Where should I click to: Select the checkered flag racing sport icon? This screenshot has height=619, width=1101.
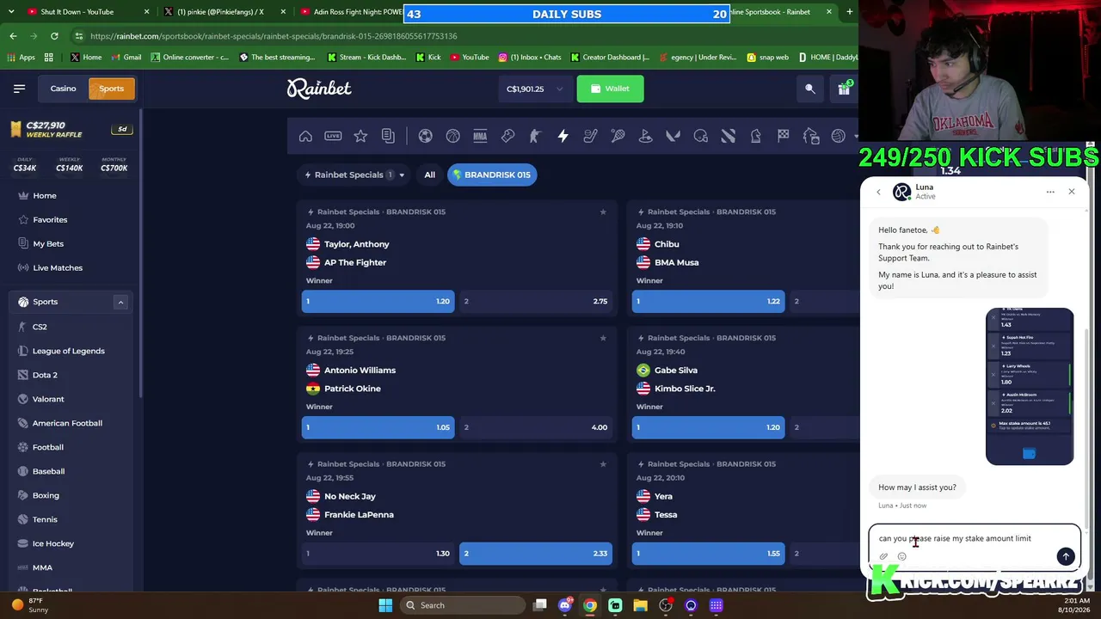pyautogui.click(x=783, y=136)
